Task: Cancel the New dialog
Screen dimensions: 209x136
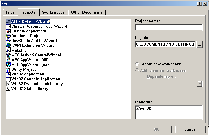Action: 190,129
